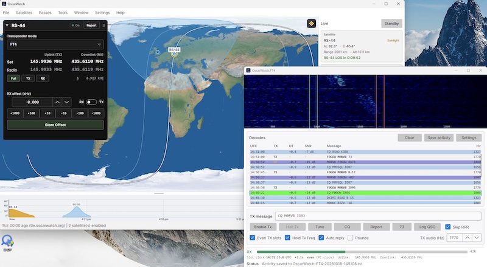The image size is (487, 267).
Task: Click the Tune button
Action: pyautogui.click(x=320, y=227)
